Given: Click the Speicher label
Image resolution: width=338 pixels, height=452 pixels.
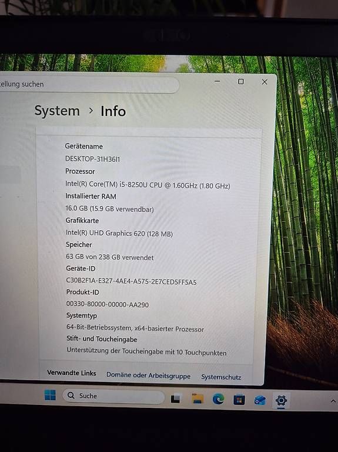Looking at the screenshot, I should tap(79, 244).
